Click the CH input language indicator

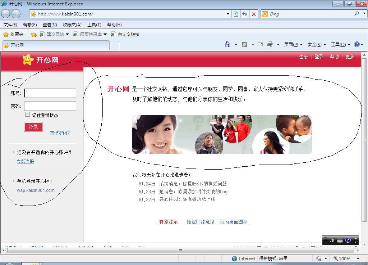coord(332,240)
